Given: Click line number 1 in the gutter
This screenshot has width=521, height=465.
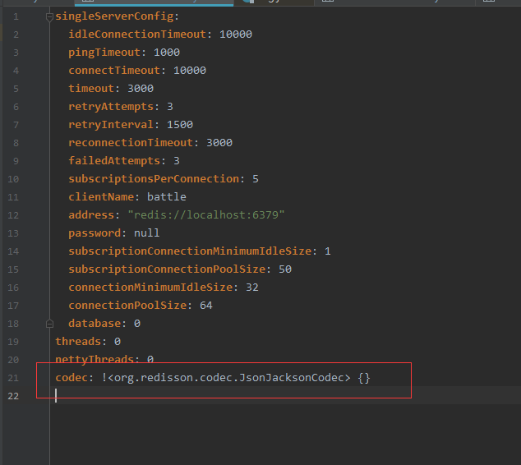Looking at the screenshot, I should [16, 16].
